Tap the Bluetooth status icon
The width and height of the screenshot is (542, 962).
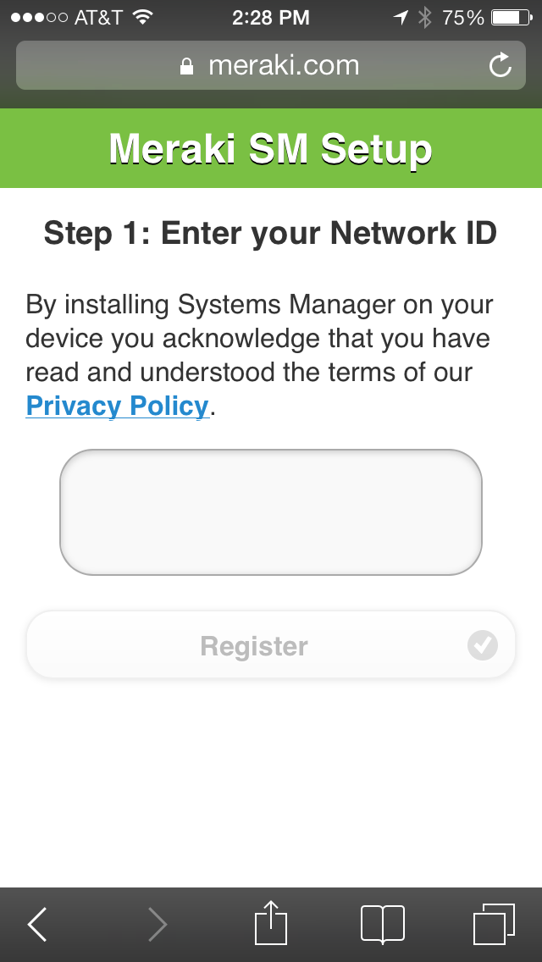point(425,17)
